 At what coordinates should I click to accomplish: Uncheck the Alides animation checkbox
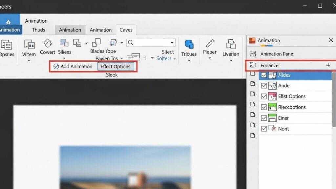[x=264, y=75]
